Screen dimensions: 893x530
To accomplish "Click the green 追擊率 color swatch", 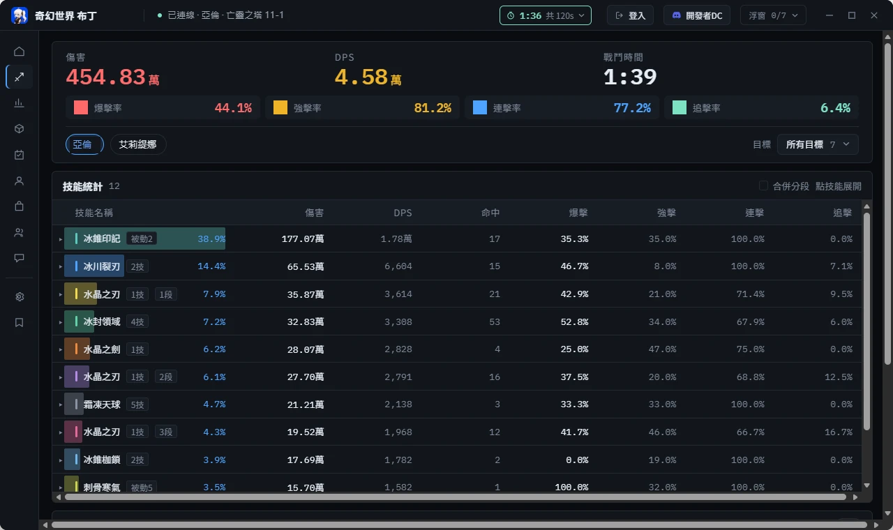I will (680, 107).
